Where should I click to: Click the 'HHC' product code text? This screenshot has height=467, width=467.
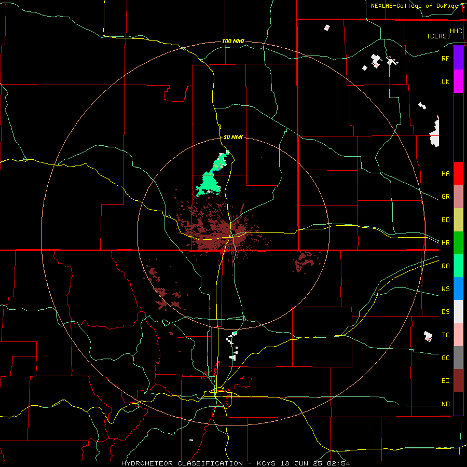[x=456, y=31]
